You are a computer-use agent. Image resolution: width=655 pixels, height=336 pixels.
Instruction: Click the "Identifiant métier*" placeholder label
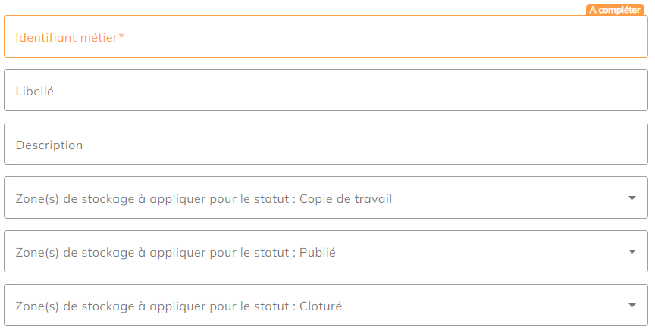point(70,36)
